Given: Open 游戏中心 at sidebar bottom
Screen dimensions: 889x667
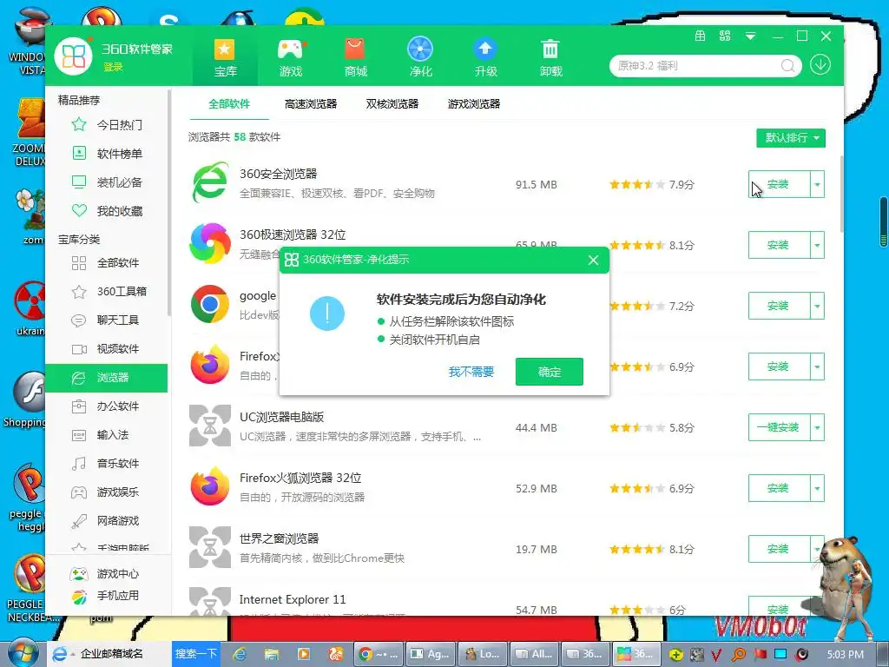Looking at the screenshot, I should point(107,574).
